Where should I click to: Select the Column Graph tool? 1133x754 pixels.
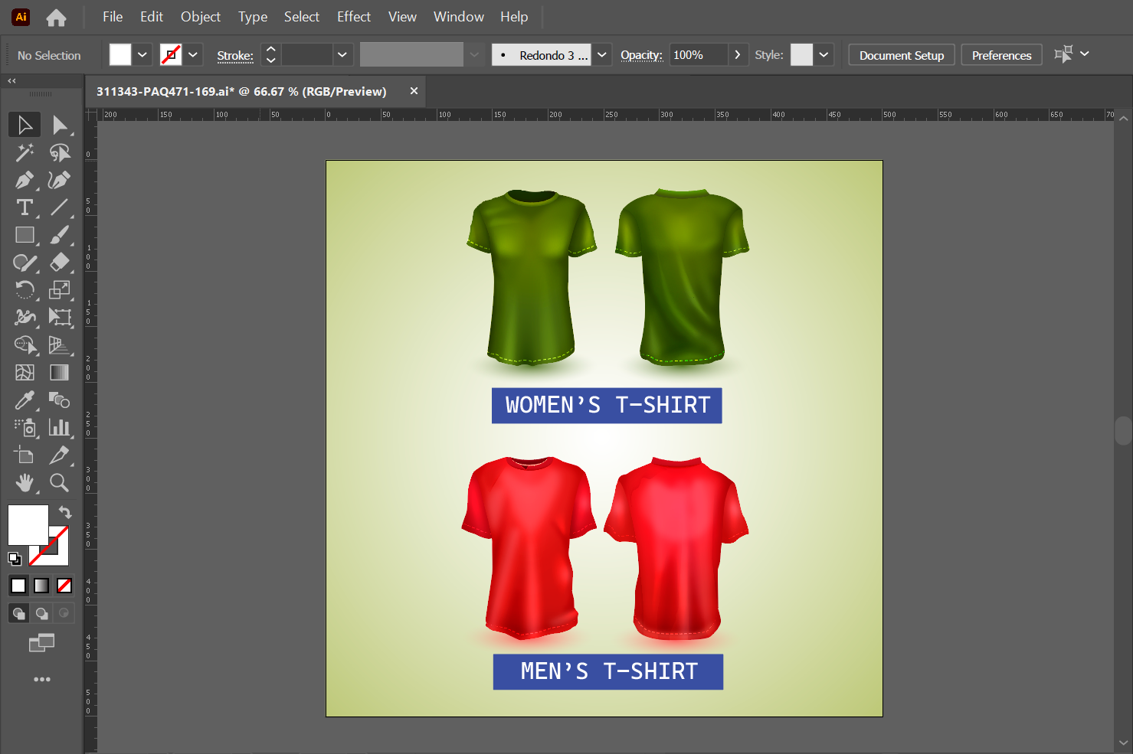click(x=60, y=427)
